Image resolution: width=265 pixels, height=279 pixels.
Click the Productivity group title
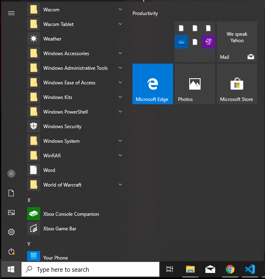click(145, 13)
